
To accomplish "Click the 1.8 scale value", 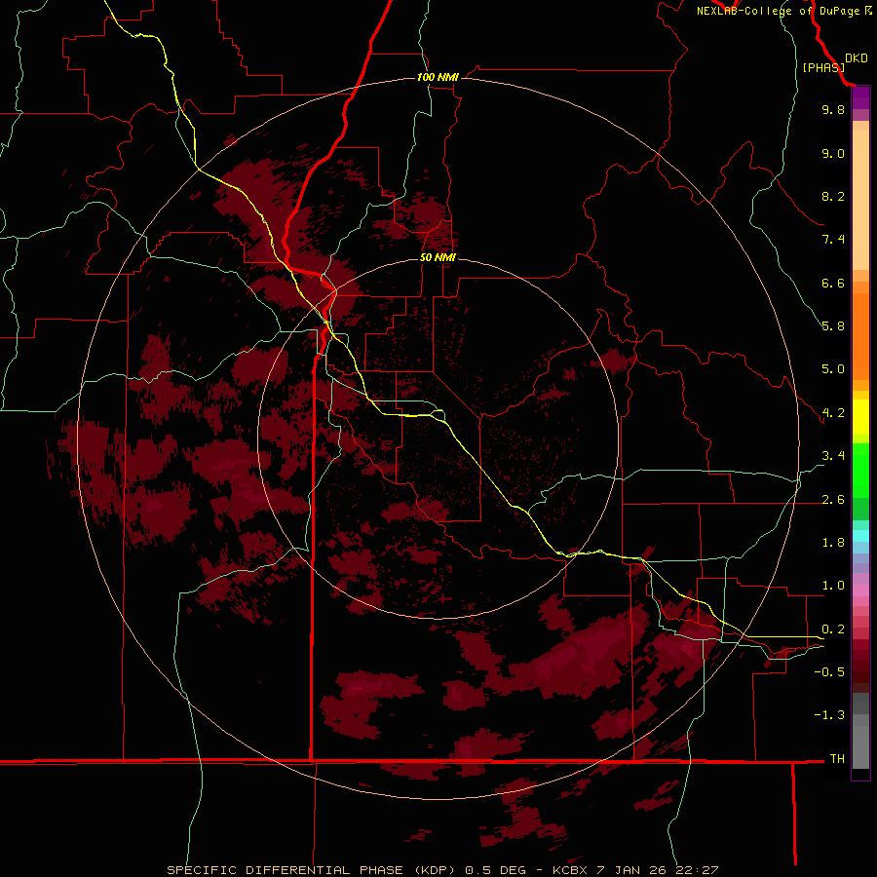I will [x=833, y=543].
